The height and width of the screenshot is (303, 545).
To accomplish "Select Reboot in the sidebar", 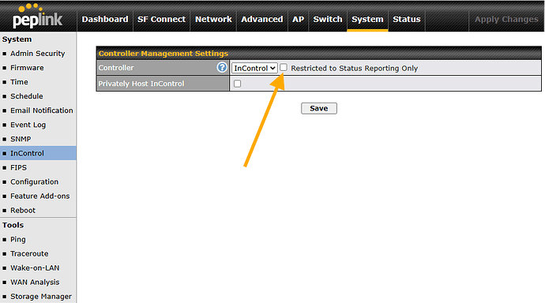I will (23, 211).
